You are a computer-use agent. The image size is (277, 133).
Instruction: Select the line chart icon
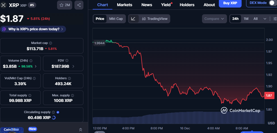coord(133,19)
